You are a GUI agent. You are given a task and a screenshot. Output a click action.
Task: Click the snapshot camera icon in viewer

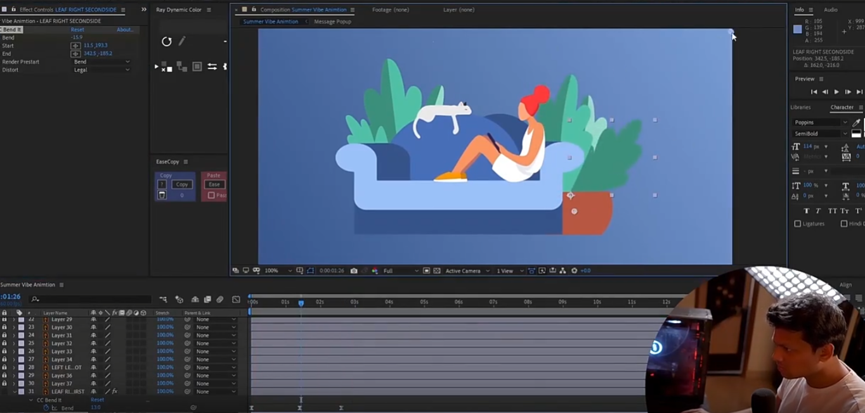pos(354,270)
